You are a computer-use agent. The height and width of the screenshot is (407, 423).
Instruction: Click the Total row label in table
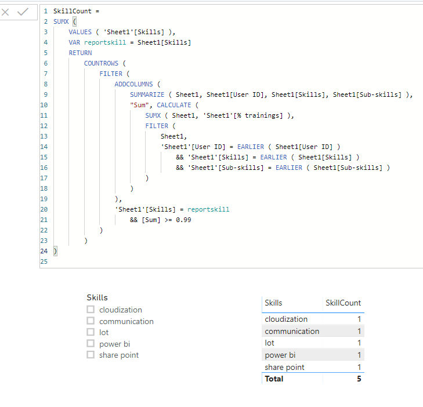(274, 379)
